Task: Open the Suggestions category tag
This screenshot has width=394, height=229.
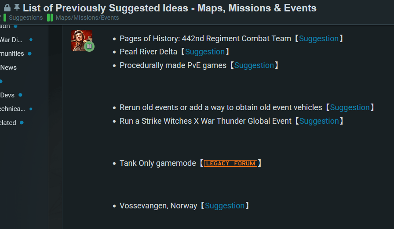Action: 26,18
